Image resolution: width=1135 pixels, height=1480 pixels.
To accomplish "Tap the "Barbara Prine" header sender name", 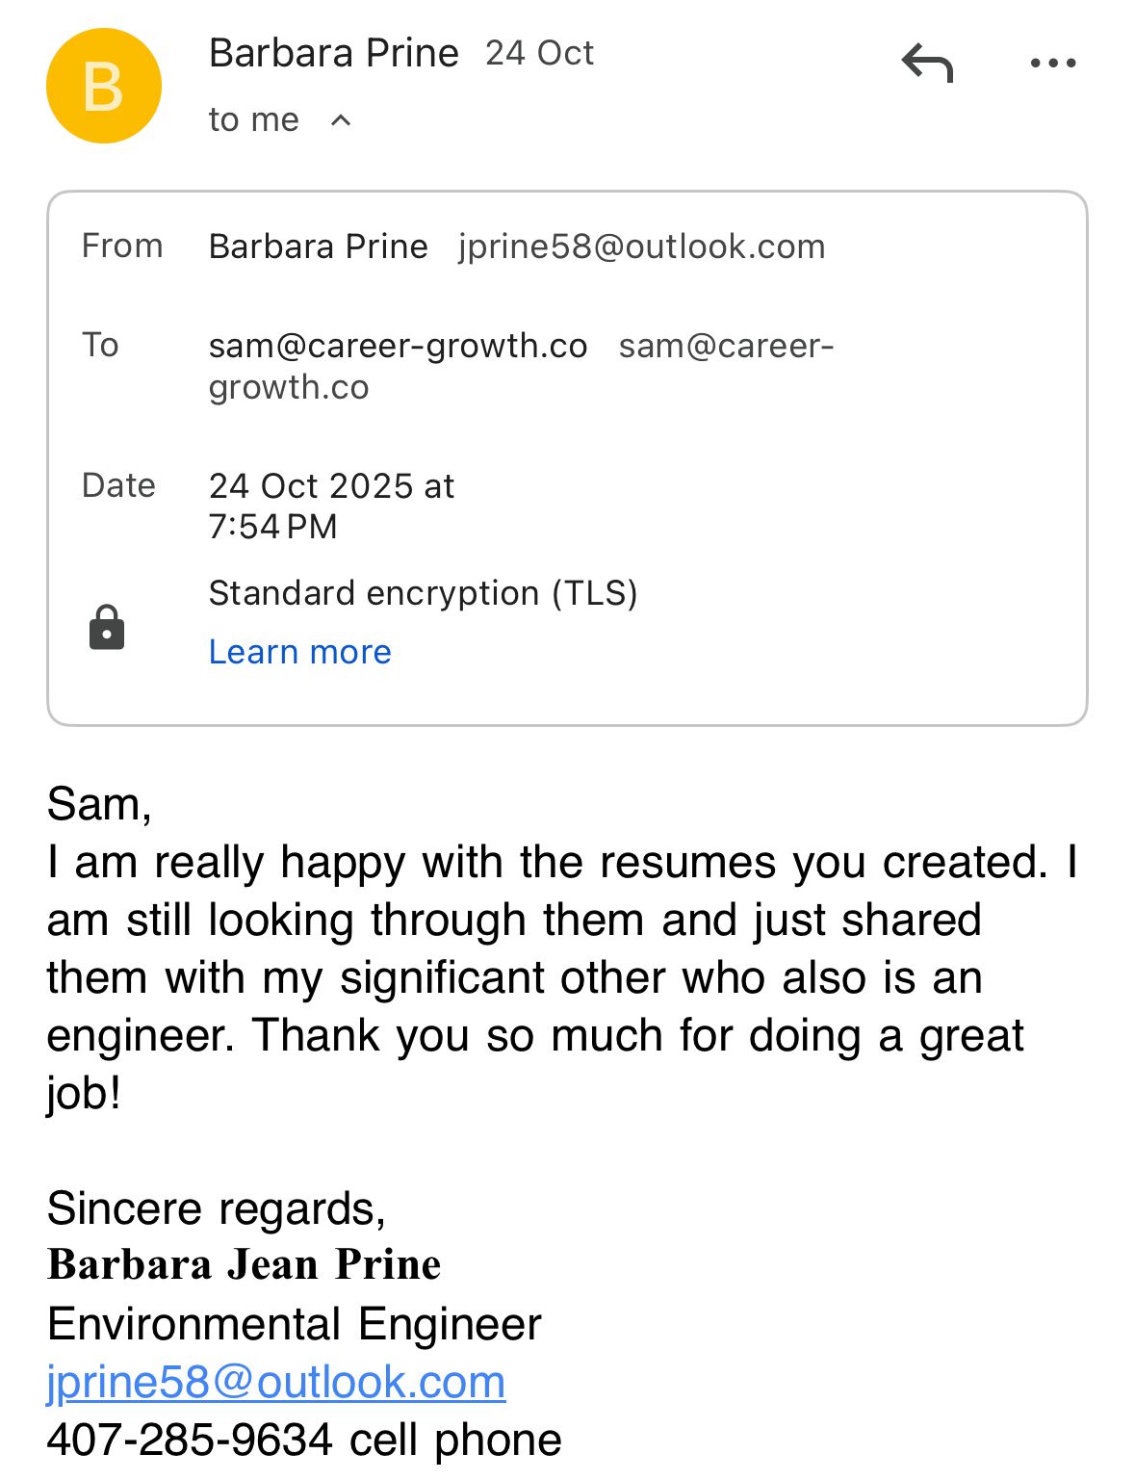I will (333, 53).
